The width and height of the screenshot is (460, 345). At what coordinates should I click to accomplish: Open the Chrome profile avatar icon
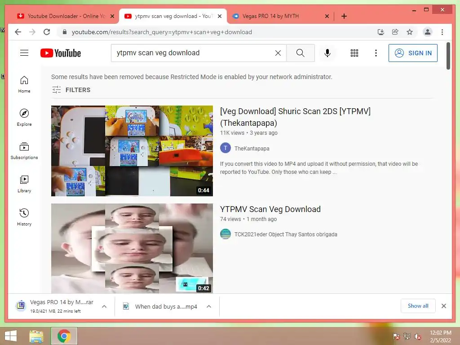428,32
